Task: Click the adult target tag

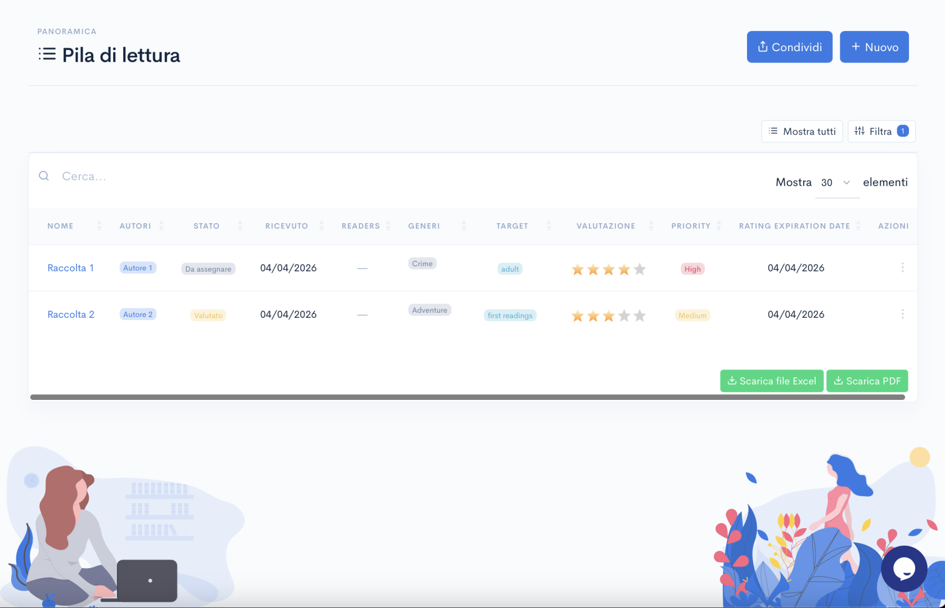Action: 510,269
